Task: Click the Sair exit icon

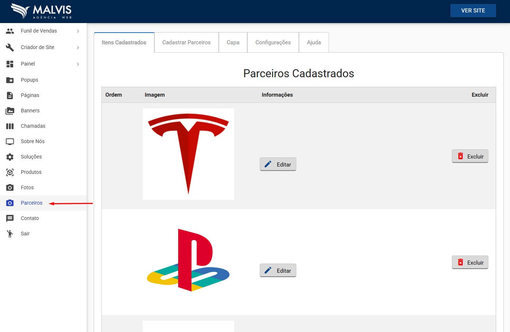Action: click(10, 234)
